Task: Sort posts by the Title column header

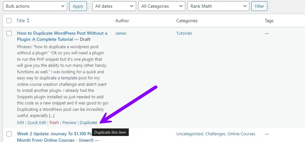Action: pyautogui.click(x=21, y=21)
